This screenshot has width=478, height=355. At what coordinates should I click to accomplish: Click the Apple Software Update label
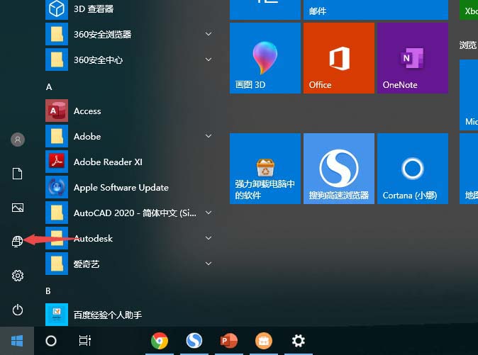[x=121, y=188]
